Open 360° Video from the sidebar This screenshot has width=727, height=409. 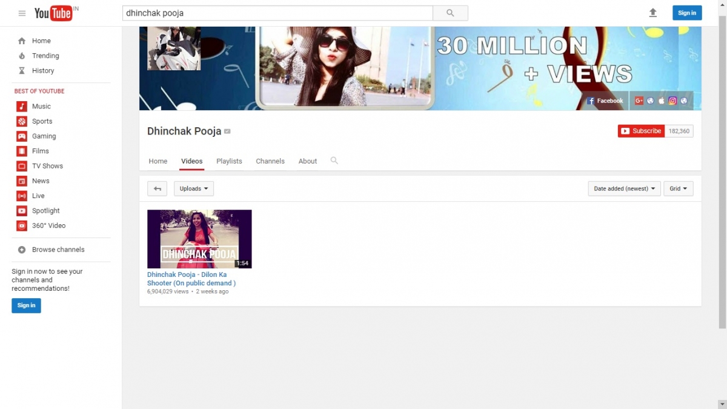(x=48, y=225)
